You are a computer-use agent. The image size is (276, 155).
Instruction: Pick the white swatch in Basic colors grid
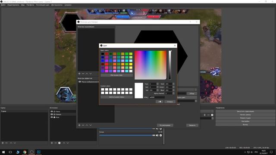click(131, 71)
